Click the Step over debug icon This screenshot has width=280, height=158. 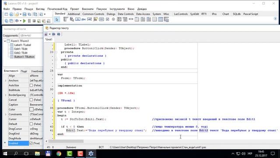point(44,21)
